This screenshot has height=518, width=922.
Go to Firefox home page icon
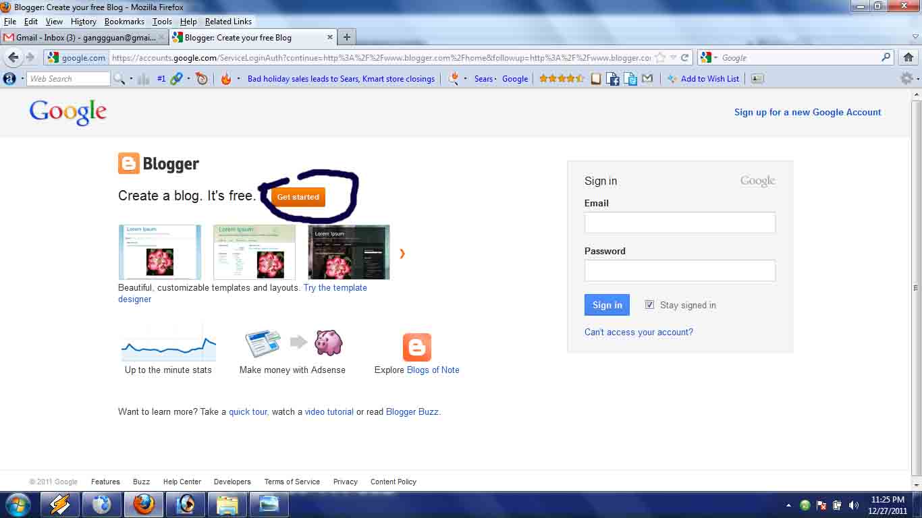[909, 57]
